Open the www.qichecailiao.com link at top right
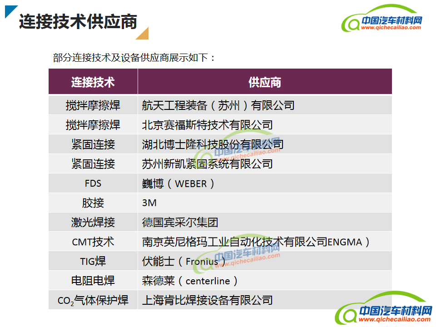The height and width of the screenshot is (327, 436). pyautogui.click(x=391, y=28)
